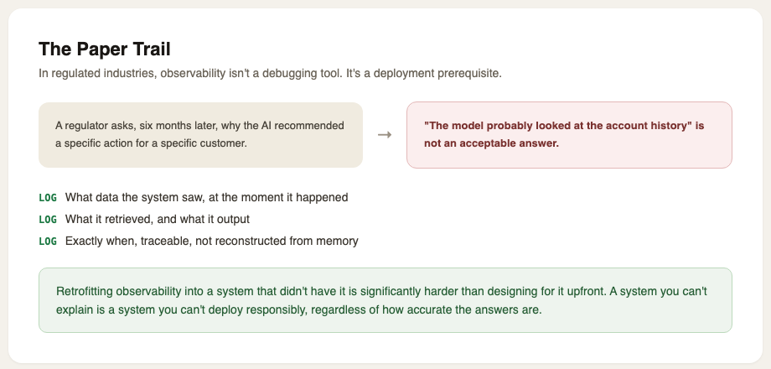Click the green retrofitting observability callout
Viewport: 771px width, 369px height.
tap(385, 300)
